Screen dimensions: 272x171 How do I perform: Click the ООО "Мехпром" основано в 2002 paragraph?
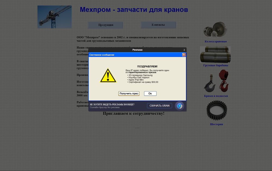click(x=133, y=39)
